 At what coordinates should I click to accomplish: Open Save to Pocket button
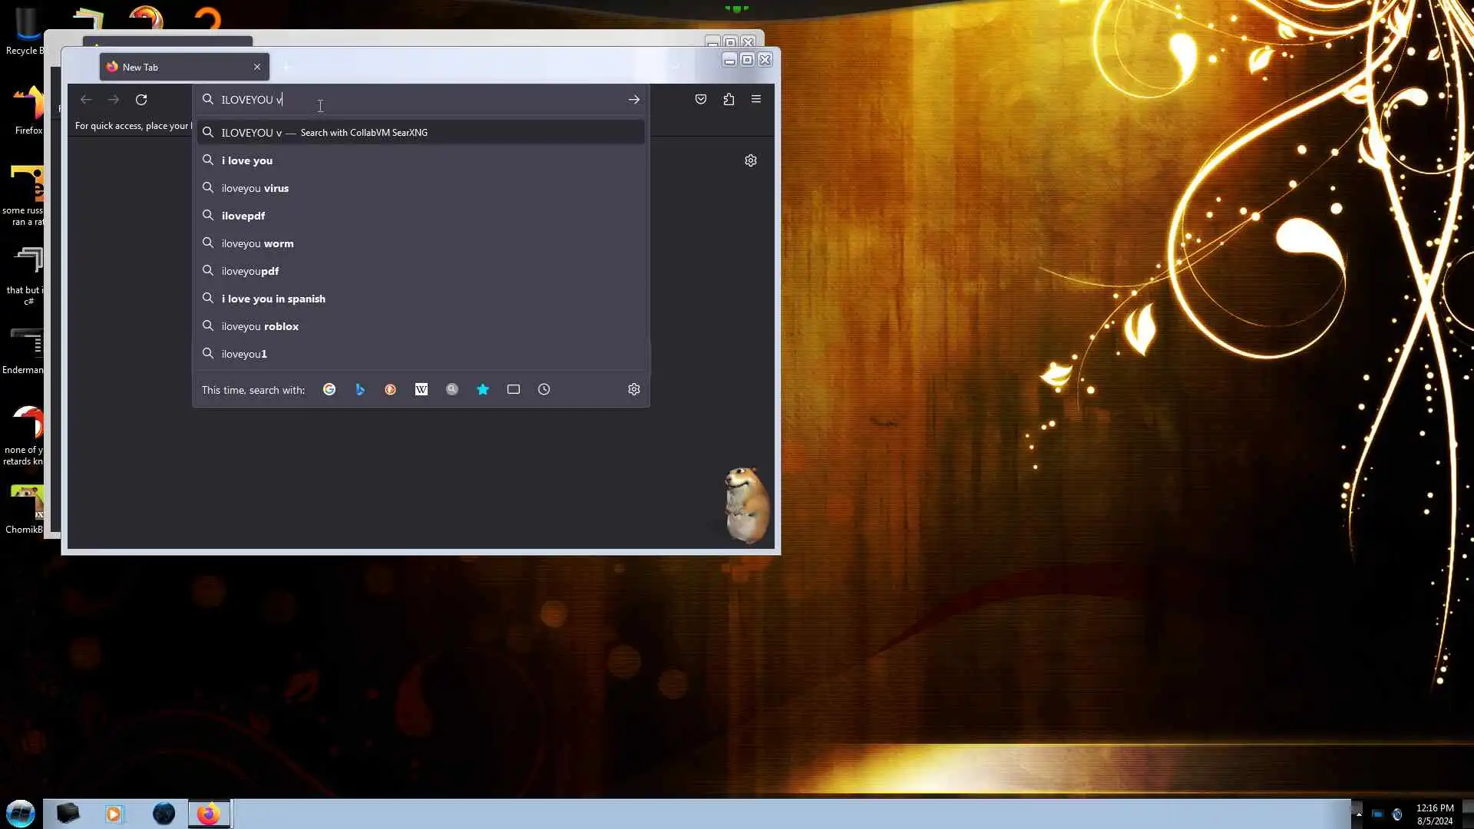click(701, 100)
